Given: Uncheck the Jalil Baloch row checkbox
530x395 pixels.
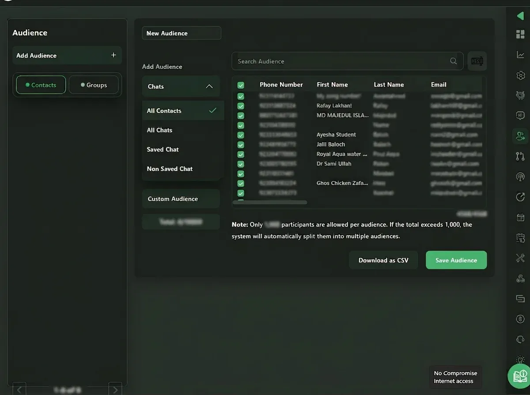Looking at the screenshot, I should point(241,145).
